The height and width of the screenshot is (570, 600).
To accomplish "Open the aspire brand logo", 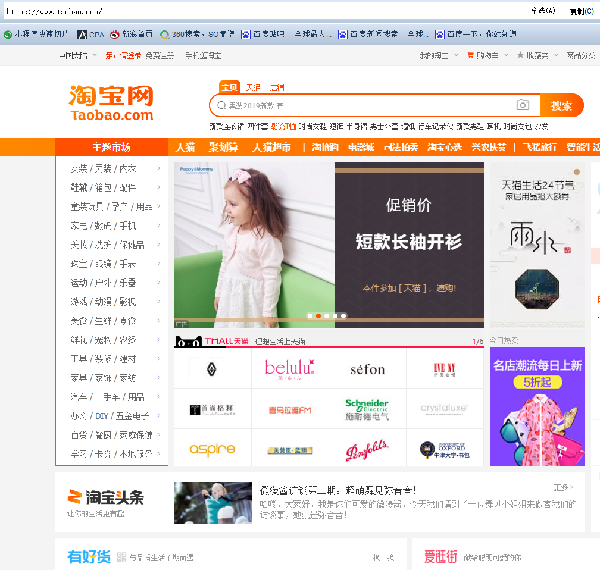I will click(212, 449).
